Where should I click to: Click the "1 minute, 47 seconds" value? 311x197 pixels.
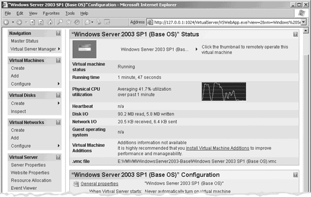[139, 77]
